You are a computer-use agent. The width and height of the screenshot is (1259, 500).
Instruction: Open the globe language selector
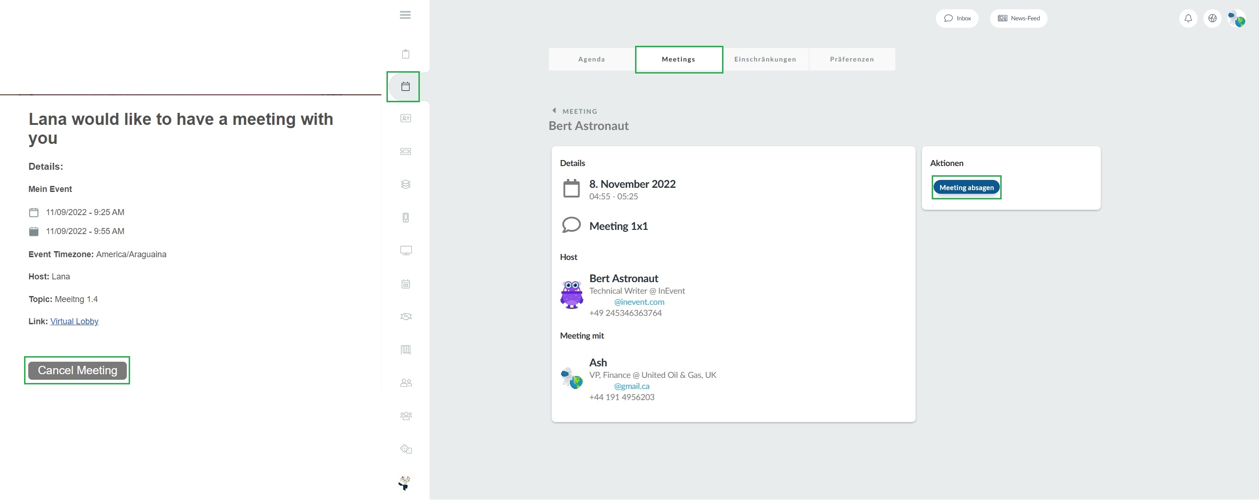coord(1212,19)
